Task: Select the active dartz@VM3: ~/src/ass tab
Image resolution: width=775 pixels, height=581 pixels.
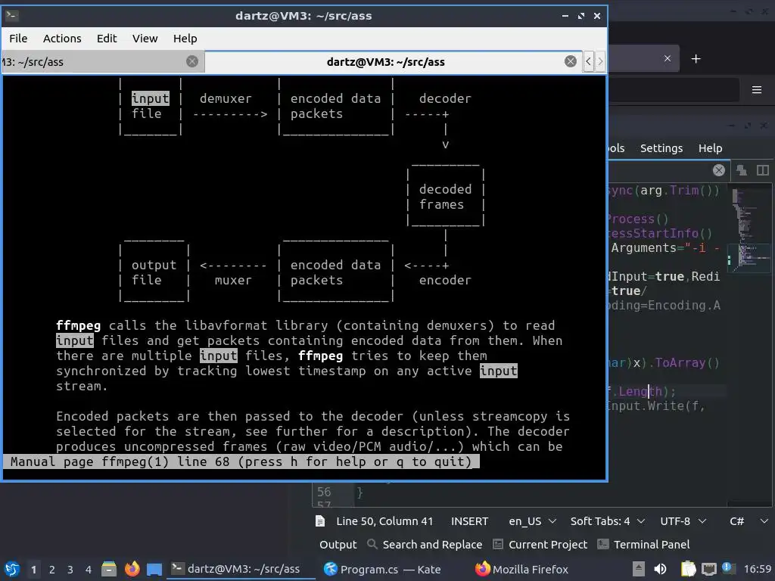Action: tap(394, 62)
